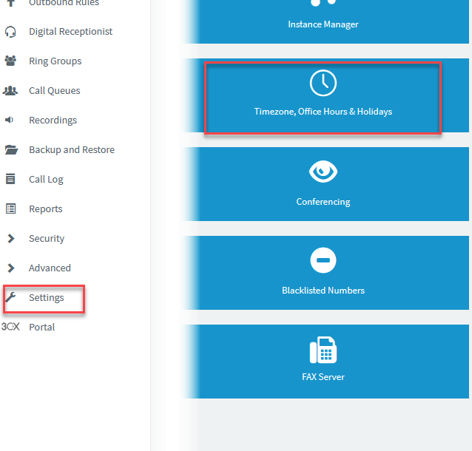The height and width of the screenshot is (451, 472).
Task: Click the FAX Server fax machine icon
Action: click(x=323, y=350)
